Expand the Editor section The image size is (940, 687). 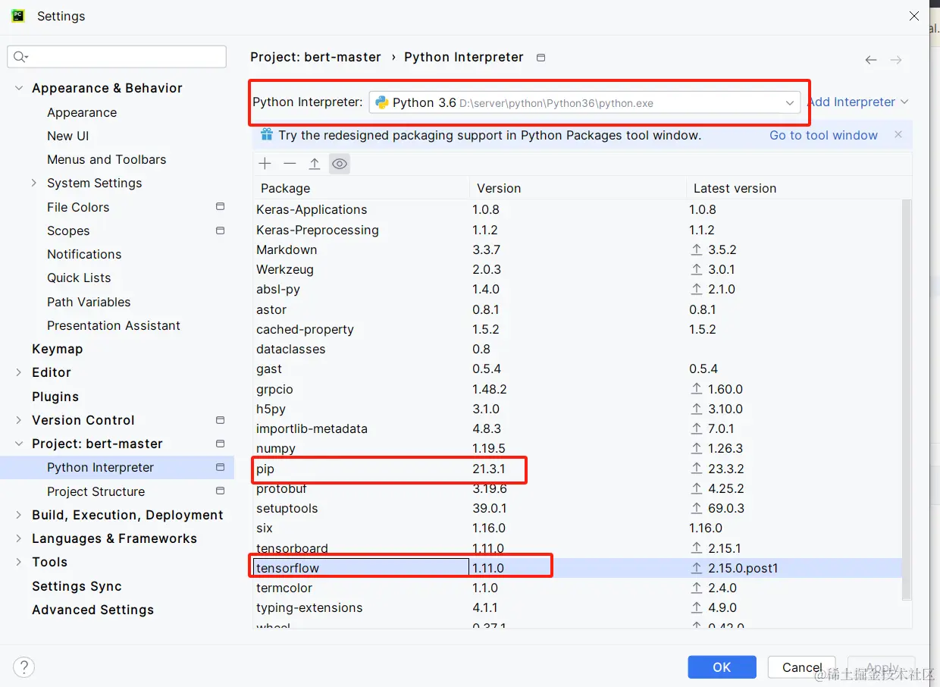19,372
